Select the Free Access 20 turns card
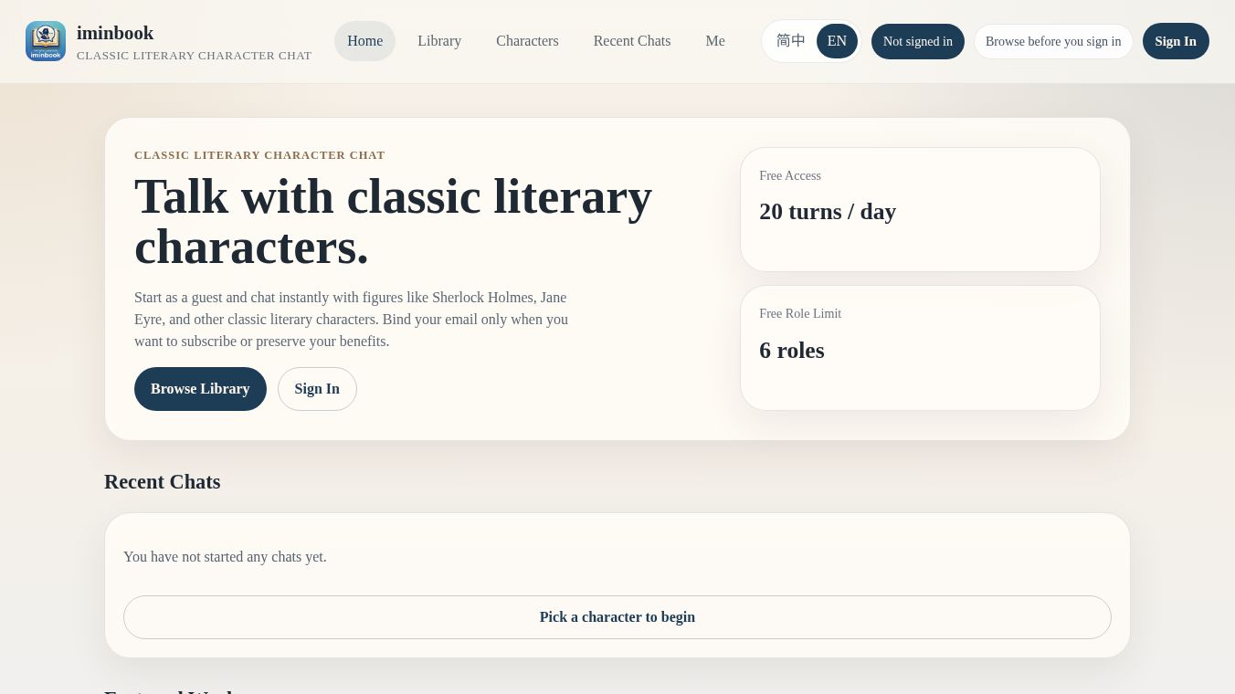Screen dimensions: 1235x694 920,209
